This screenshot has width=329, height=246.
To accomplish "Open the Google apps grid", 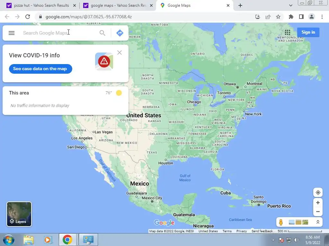I will (288, 32).
